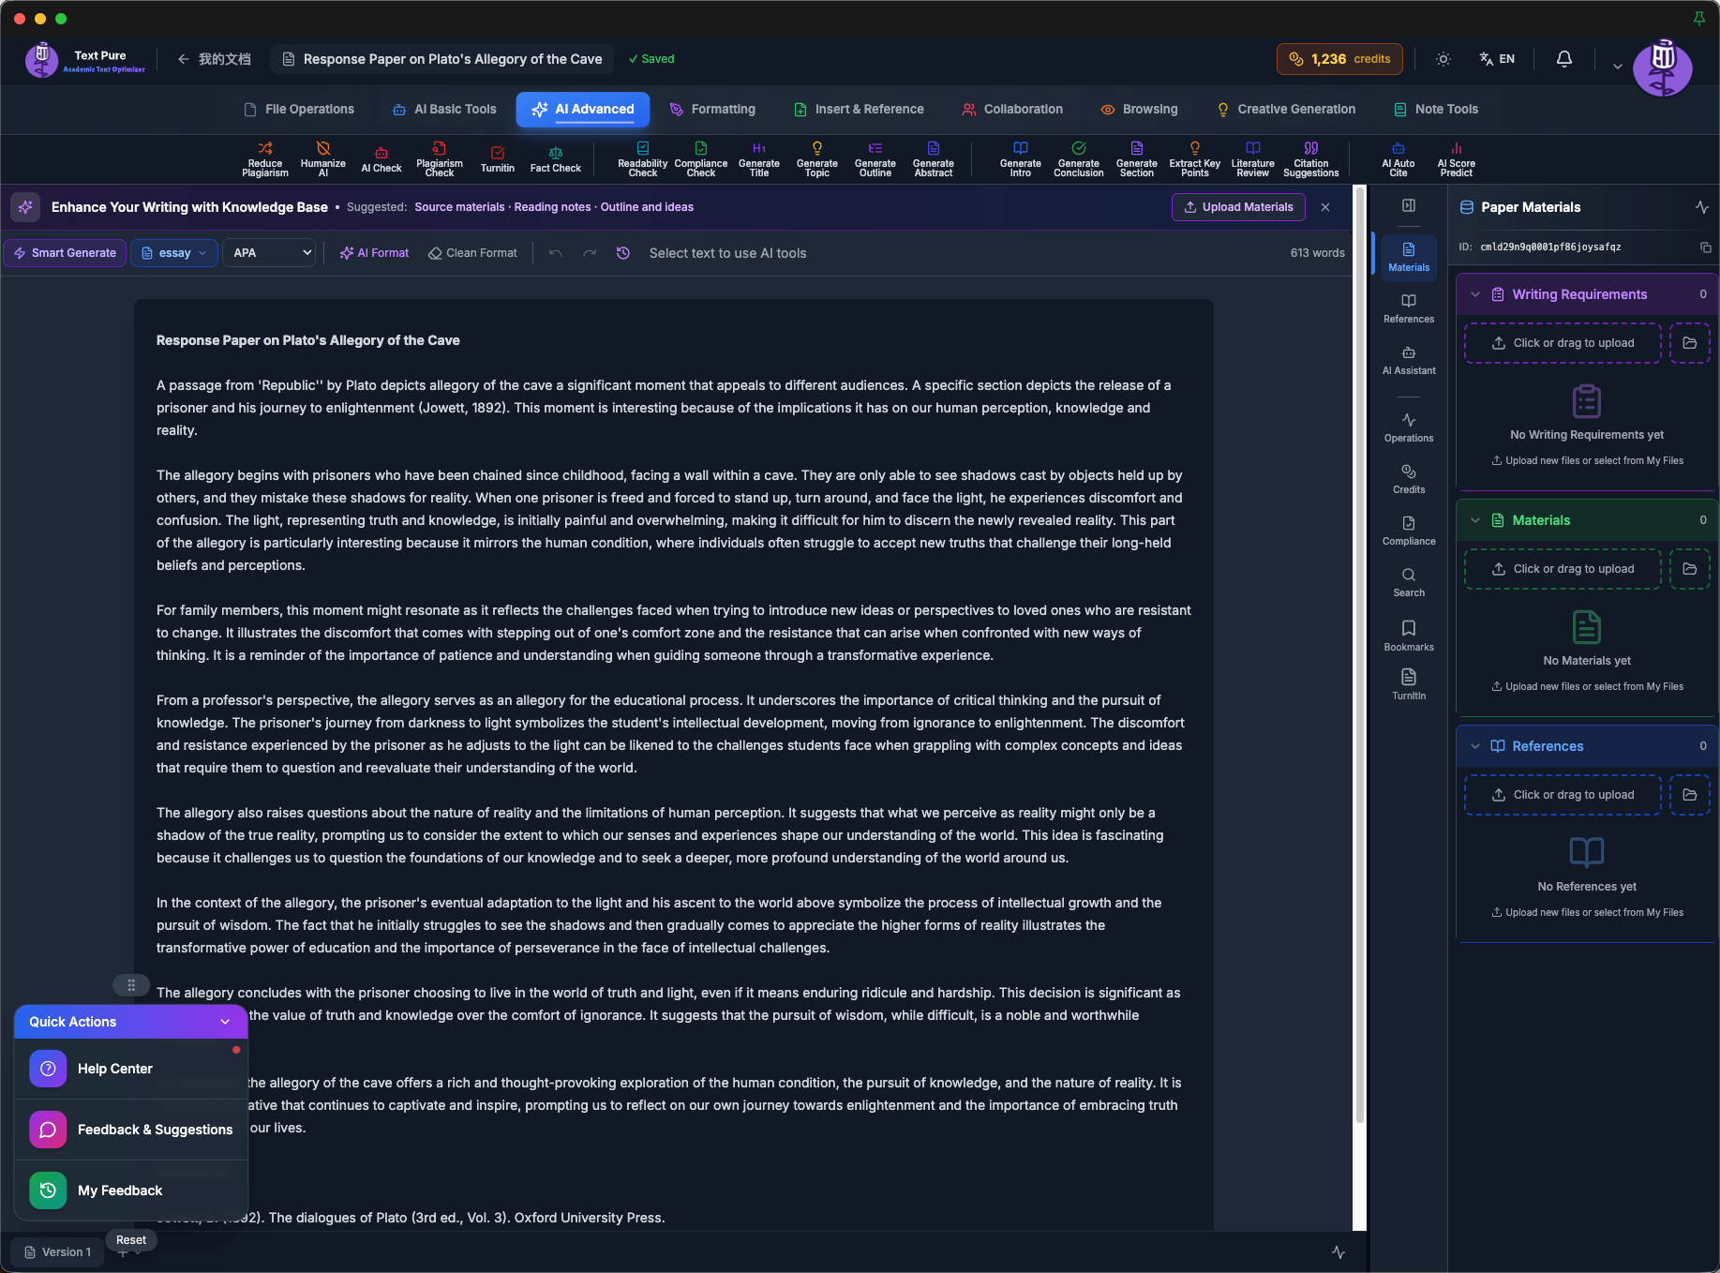Open the Help Center
This screenshot has height=1273, width=1720.
pos(114,1069)
